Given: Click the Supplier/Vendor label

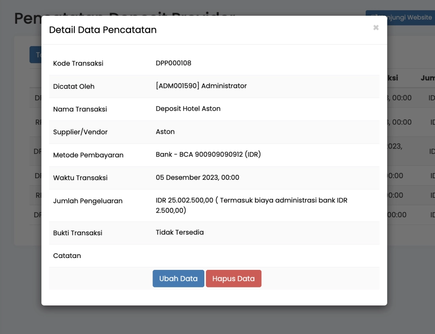Looking at the screenshot, I should pos(80,132).
